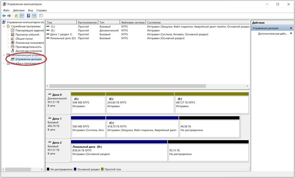Viewport: 295px width, 178px height.
Task: Click the blue Основной раздел legend swatch
Action: tap(75, 169)
